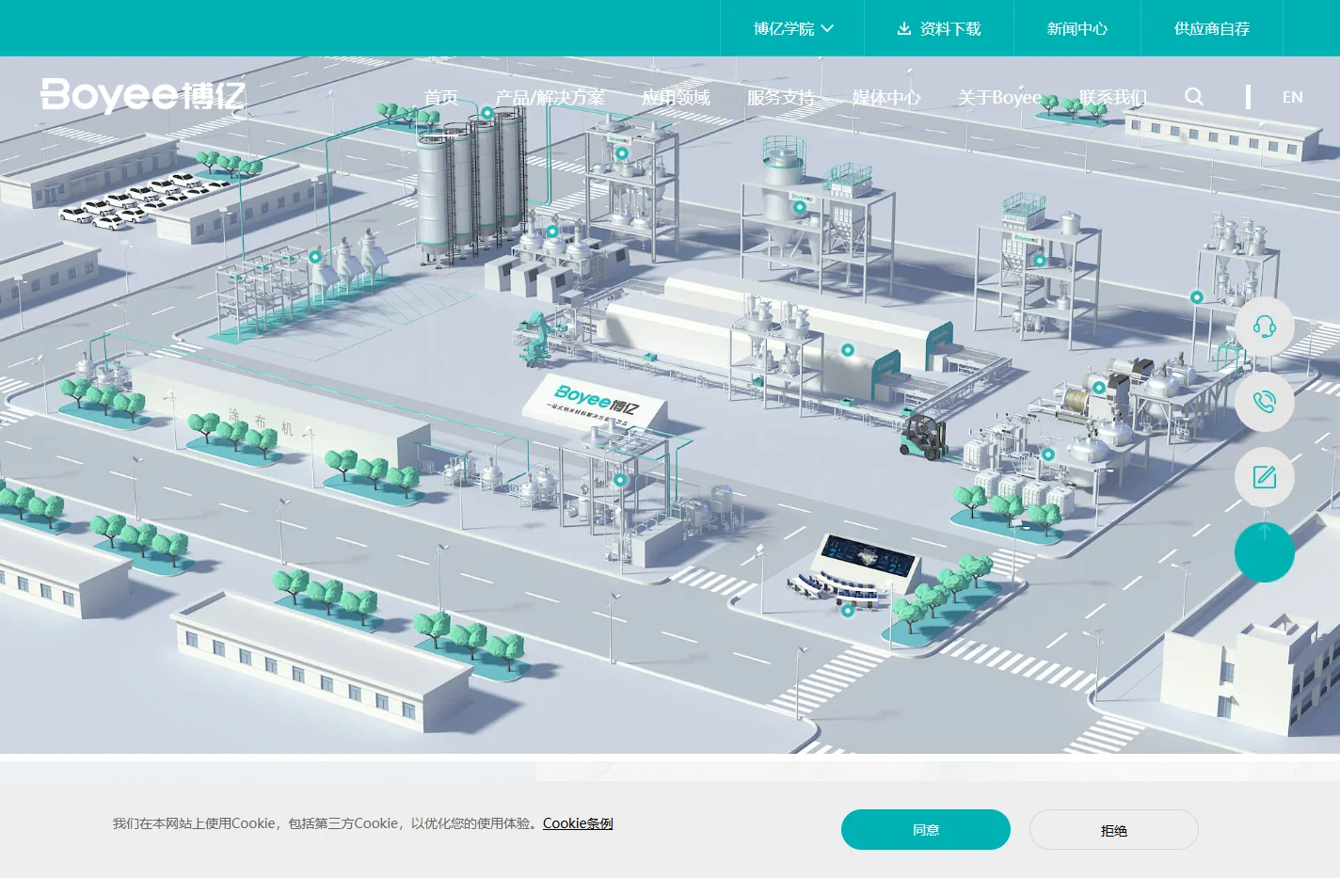Click the Boyee博亿 logo
The height and width of the screenshot is (878, 1340).
click(x=143, y=95)
